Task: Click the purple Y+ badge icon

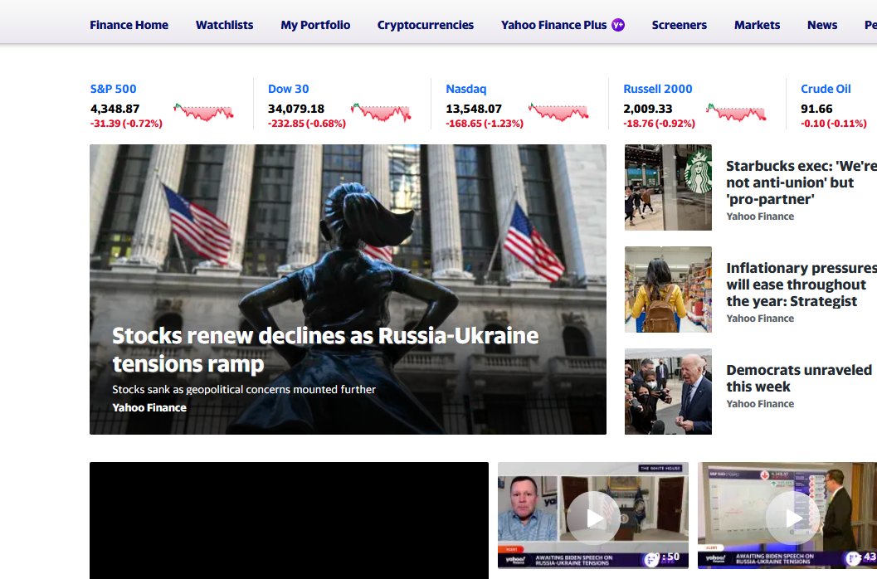Action: (618, 25)
